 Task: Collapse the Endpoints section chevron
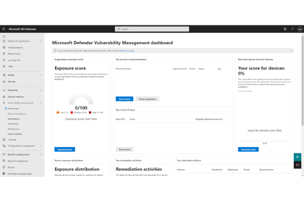[x=40, y=90]
